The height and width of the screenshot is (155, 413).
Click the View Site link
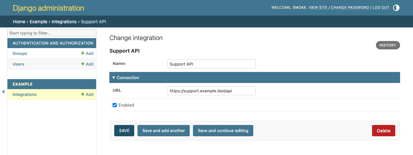point(318,8)
